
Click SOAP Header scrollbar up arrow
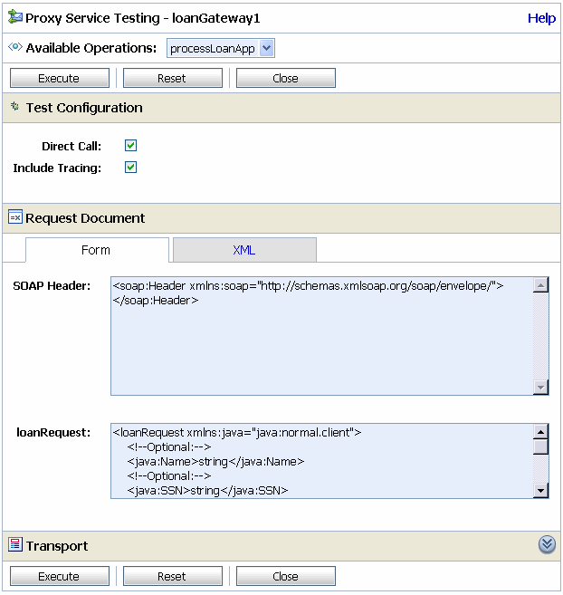pos(540,285)
